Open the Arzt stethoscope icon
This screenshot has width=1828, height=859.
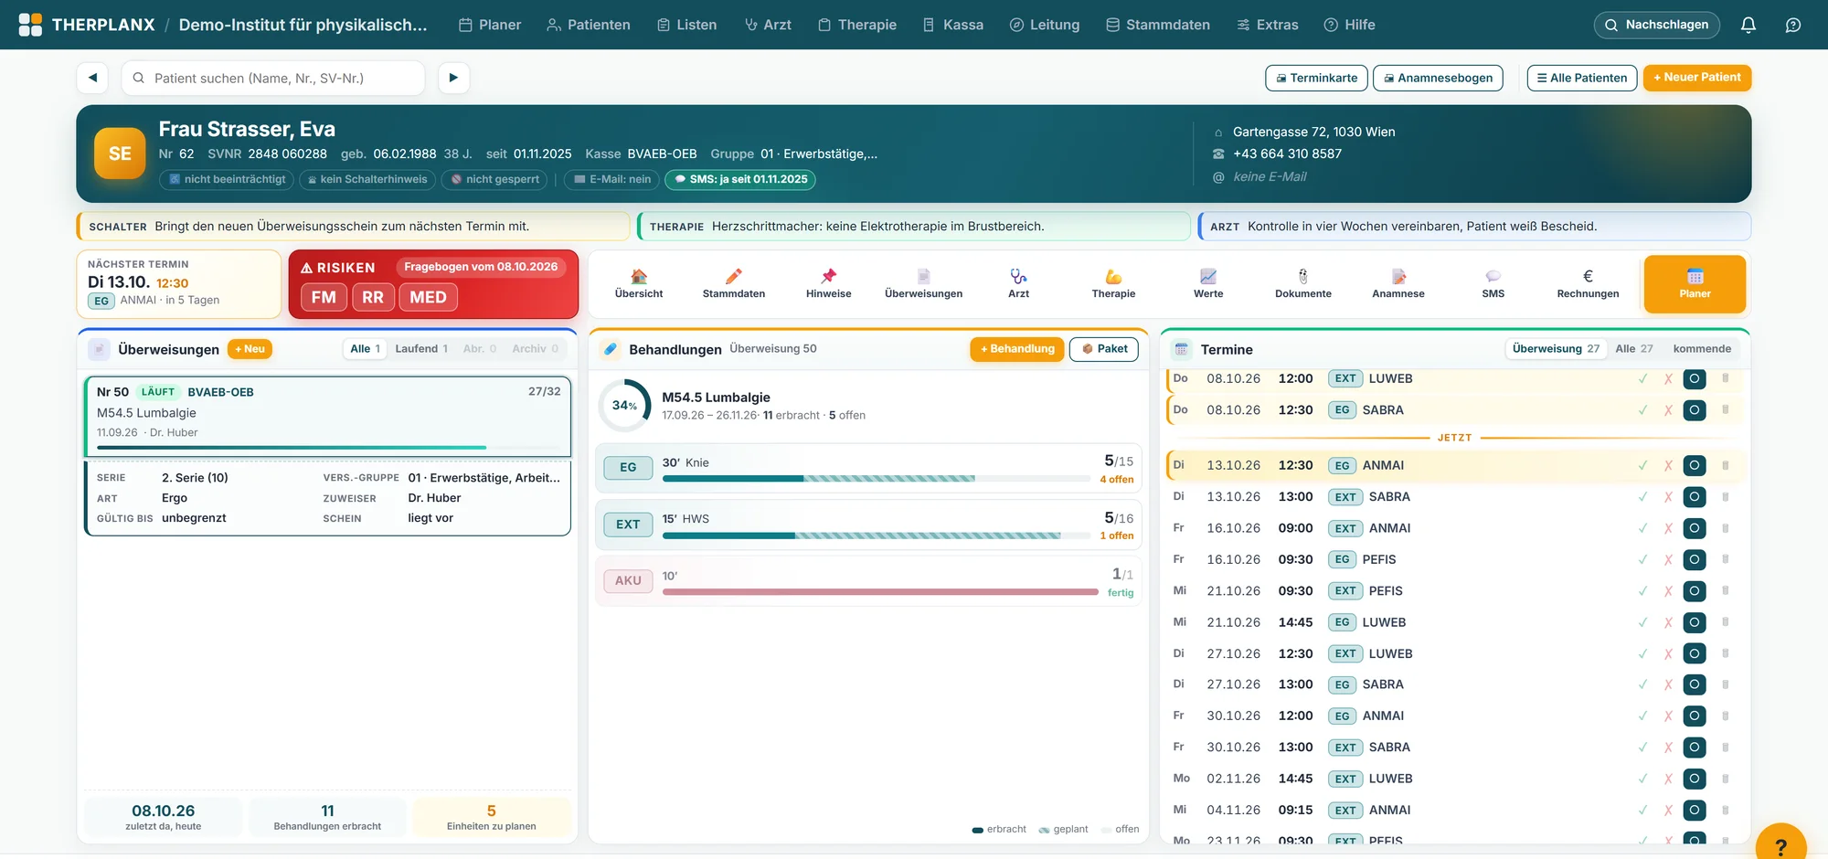click(x=1018, y=276)
